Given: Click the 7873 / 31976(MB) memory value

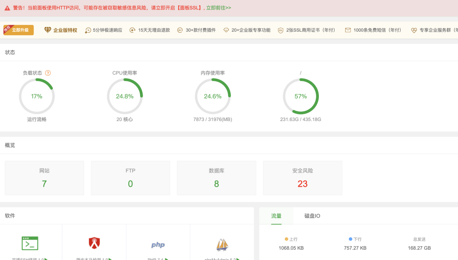Looking at the screenshot, I should (x=212, y=119).
